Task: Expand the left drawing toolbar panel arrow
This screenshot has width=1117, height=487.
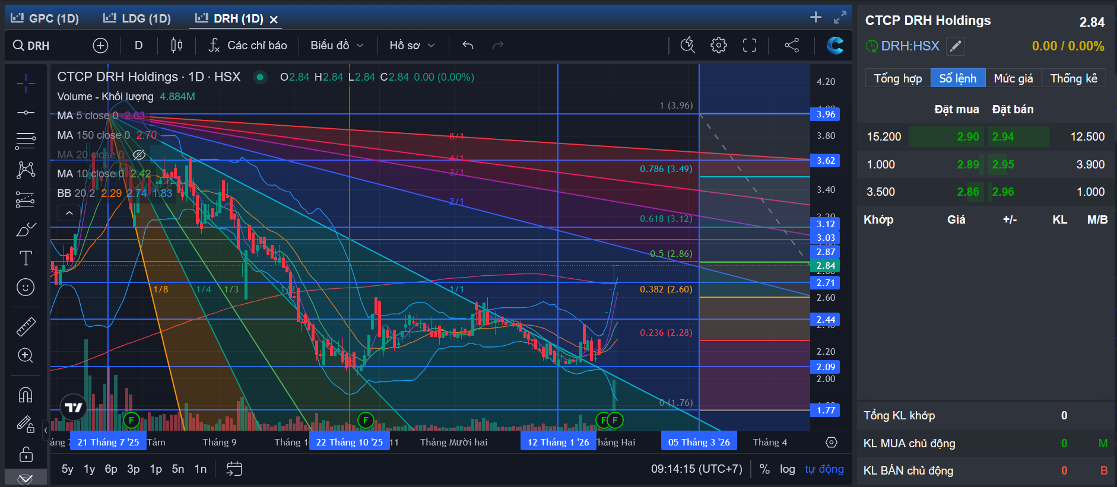Action: 45,430
